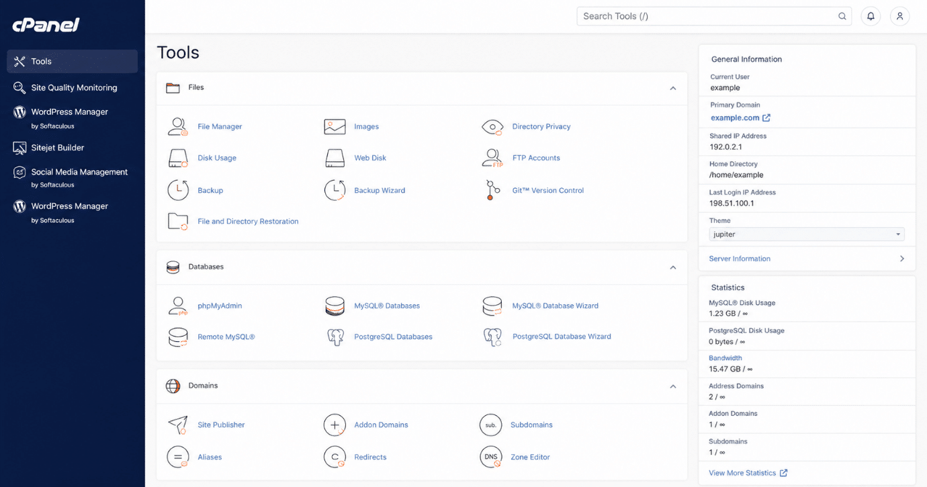Open the Addon Domains plus icon

335,425
